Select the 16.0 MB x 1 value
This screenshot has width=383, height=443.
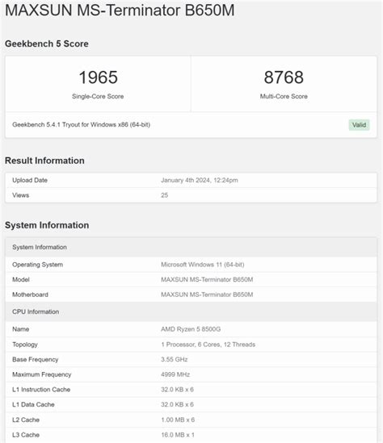[x=178, y=434]
